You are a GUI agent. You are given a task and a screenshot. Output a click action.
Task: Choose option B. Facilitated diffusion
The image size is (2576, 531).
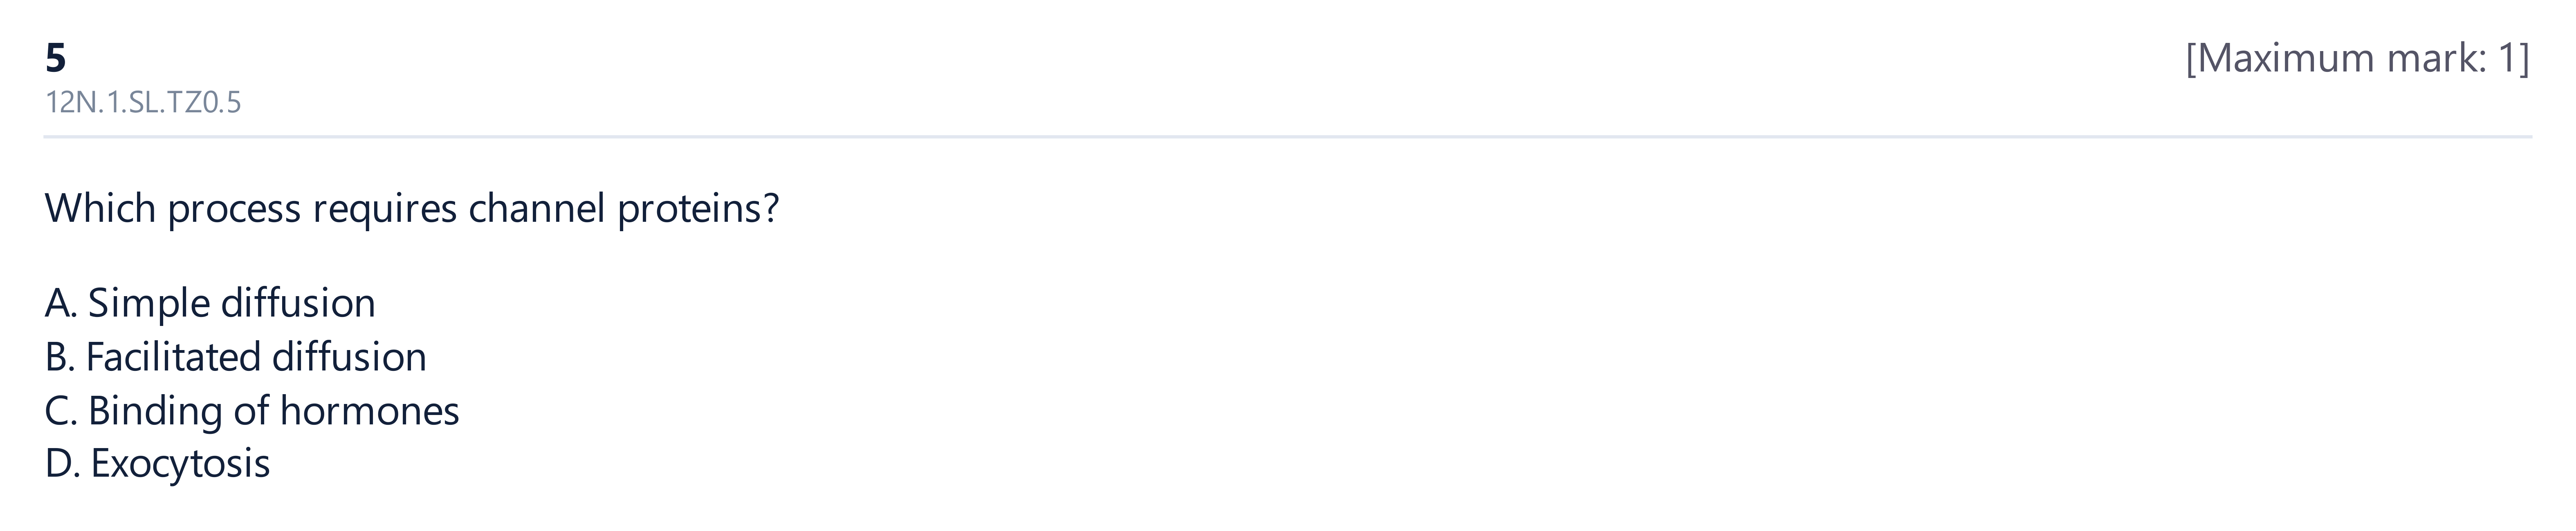click(x=236, y=357)
